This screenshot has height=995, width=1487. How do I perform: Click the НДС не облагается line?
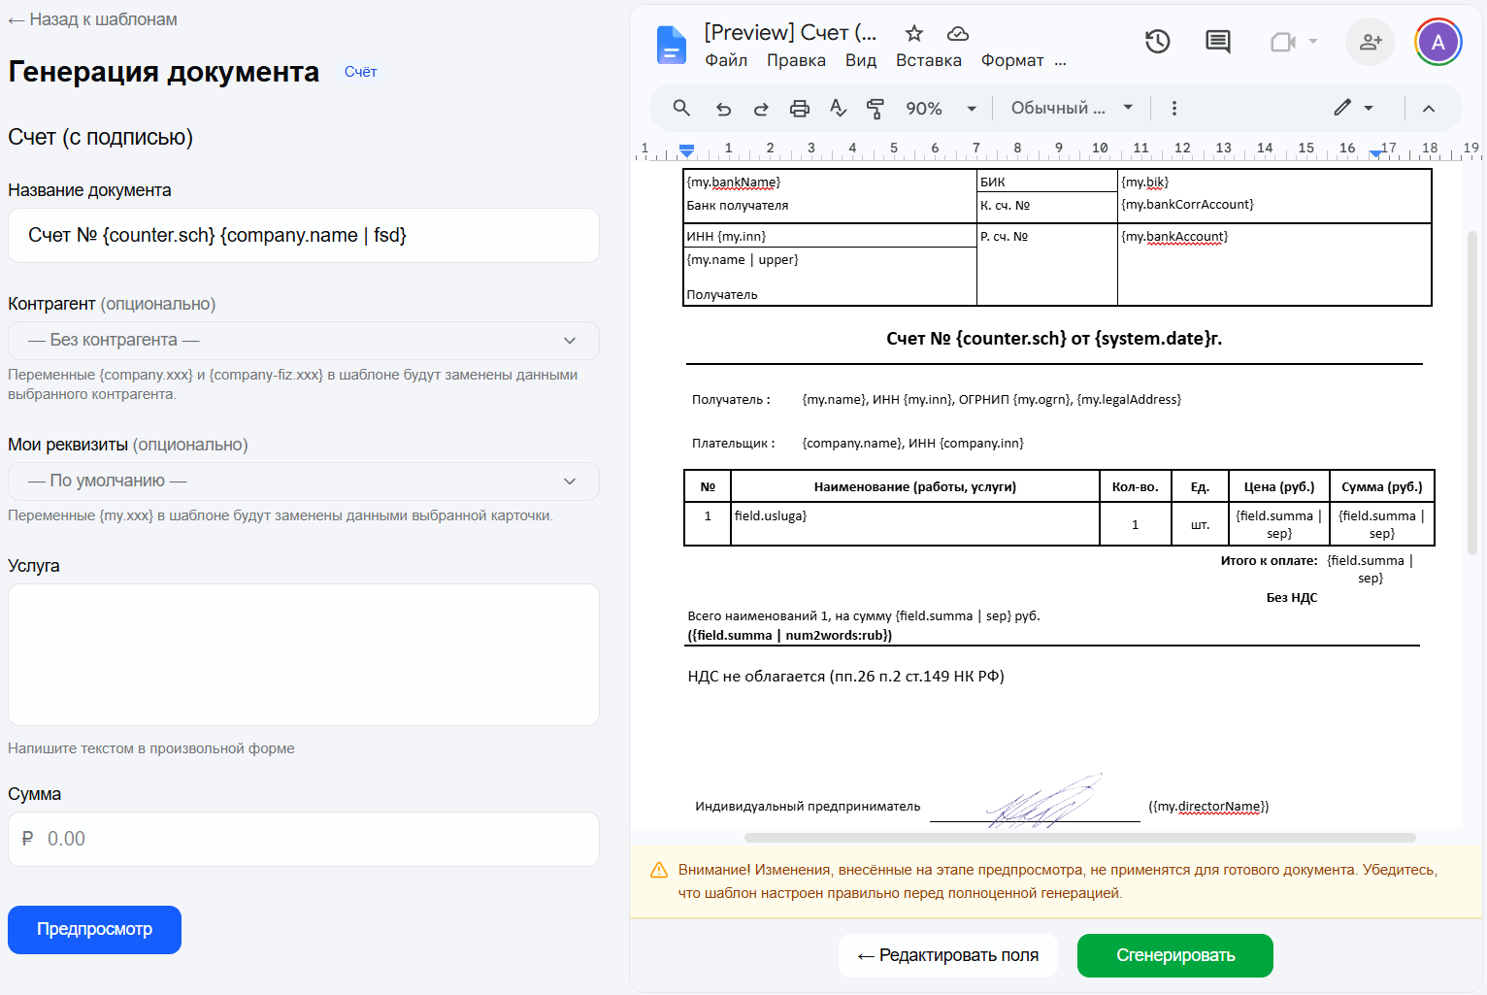pyautogui.click(x=846, y=677)
